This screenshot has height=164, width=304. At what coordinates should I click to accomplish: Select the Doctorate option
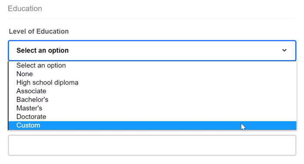coord(152,117)
